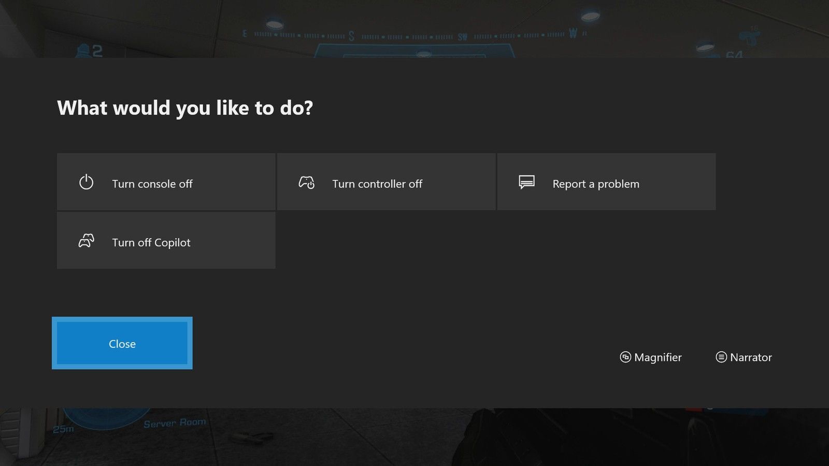
Task: Click the "What would you like to do?" heading
Action: pos(184,108)
